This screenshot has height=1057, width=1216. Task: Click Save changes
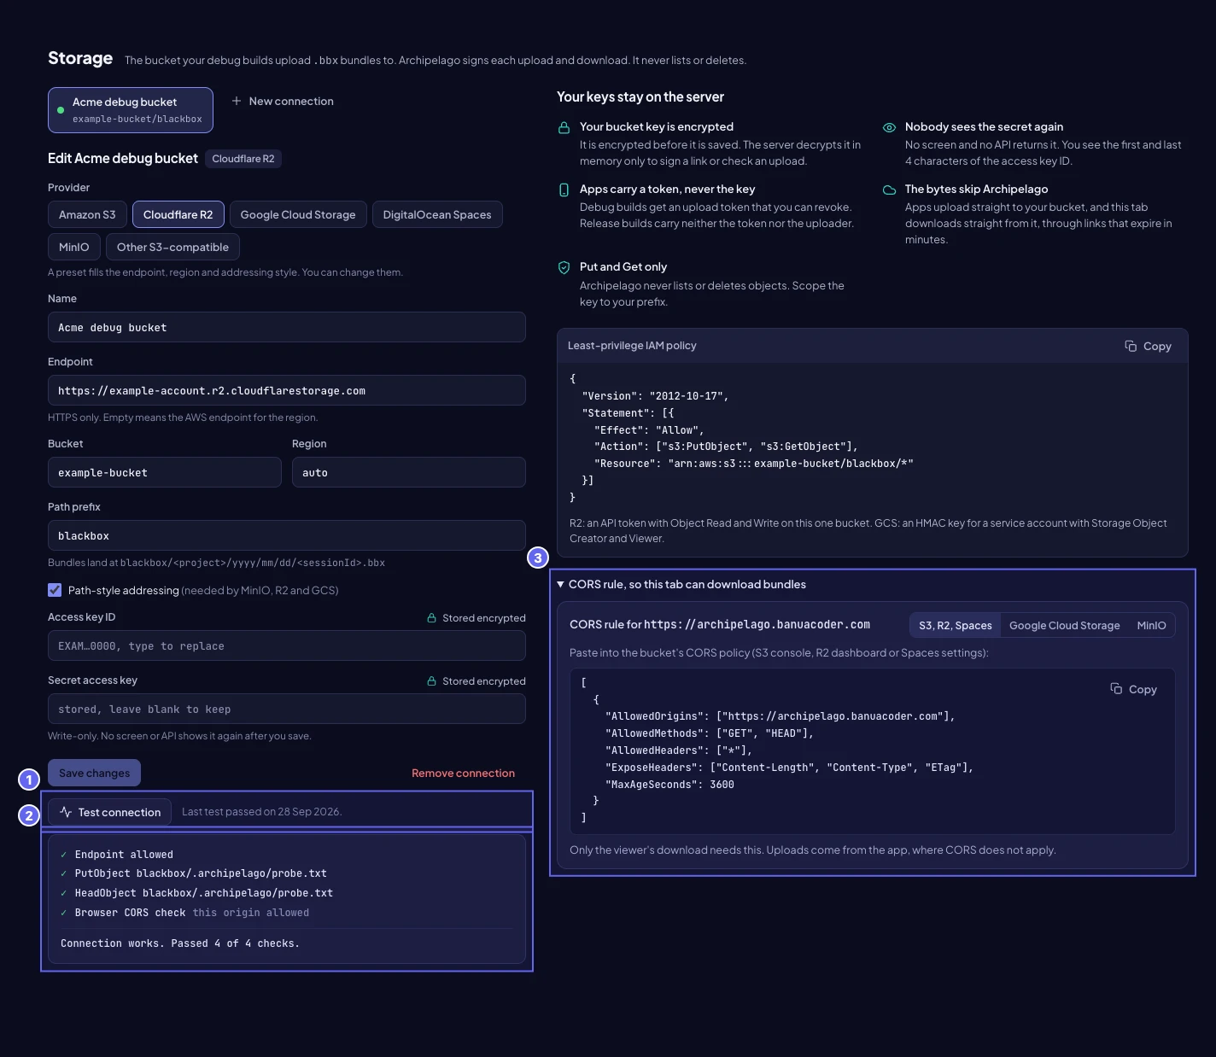point(94,773)
